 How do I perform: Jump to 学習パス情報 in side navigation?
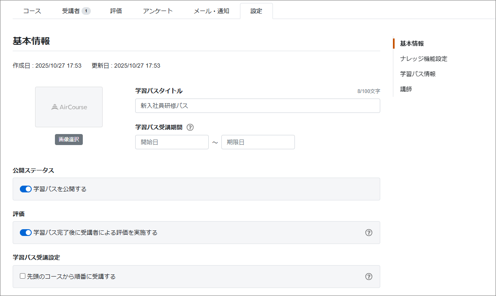(x=417, y=74)
